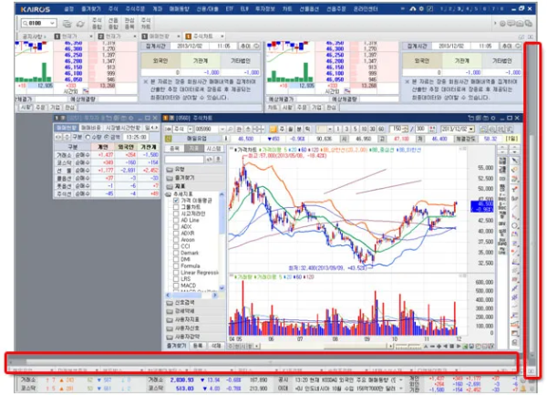The image size is (547, 395).
Task: Enable the MACD indicator checkbox
Action: pos(176,286)
